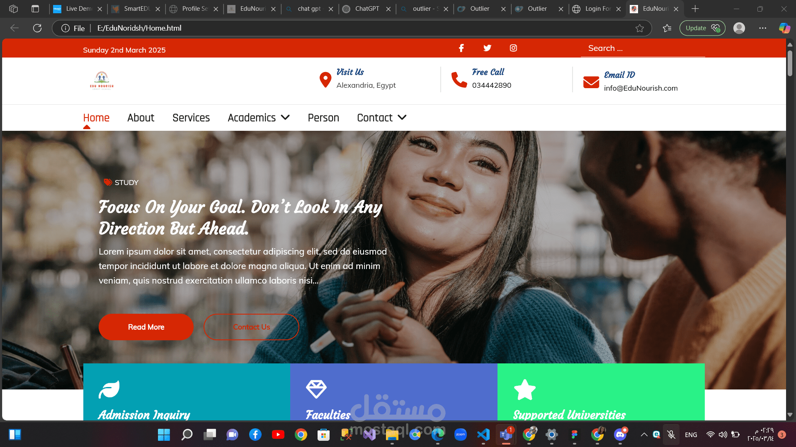This screenshot has height=447, width=796.
Task: Click the star icon in Supported Universities card
Action: [x=524, y=389]
